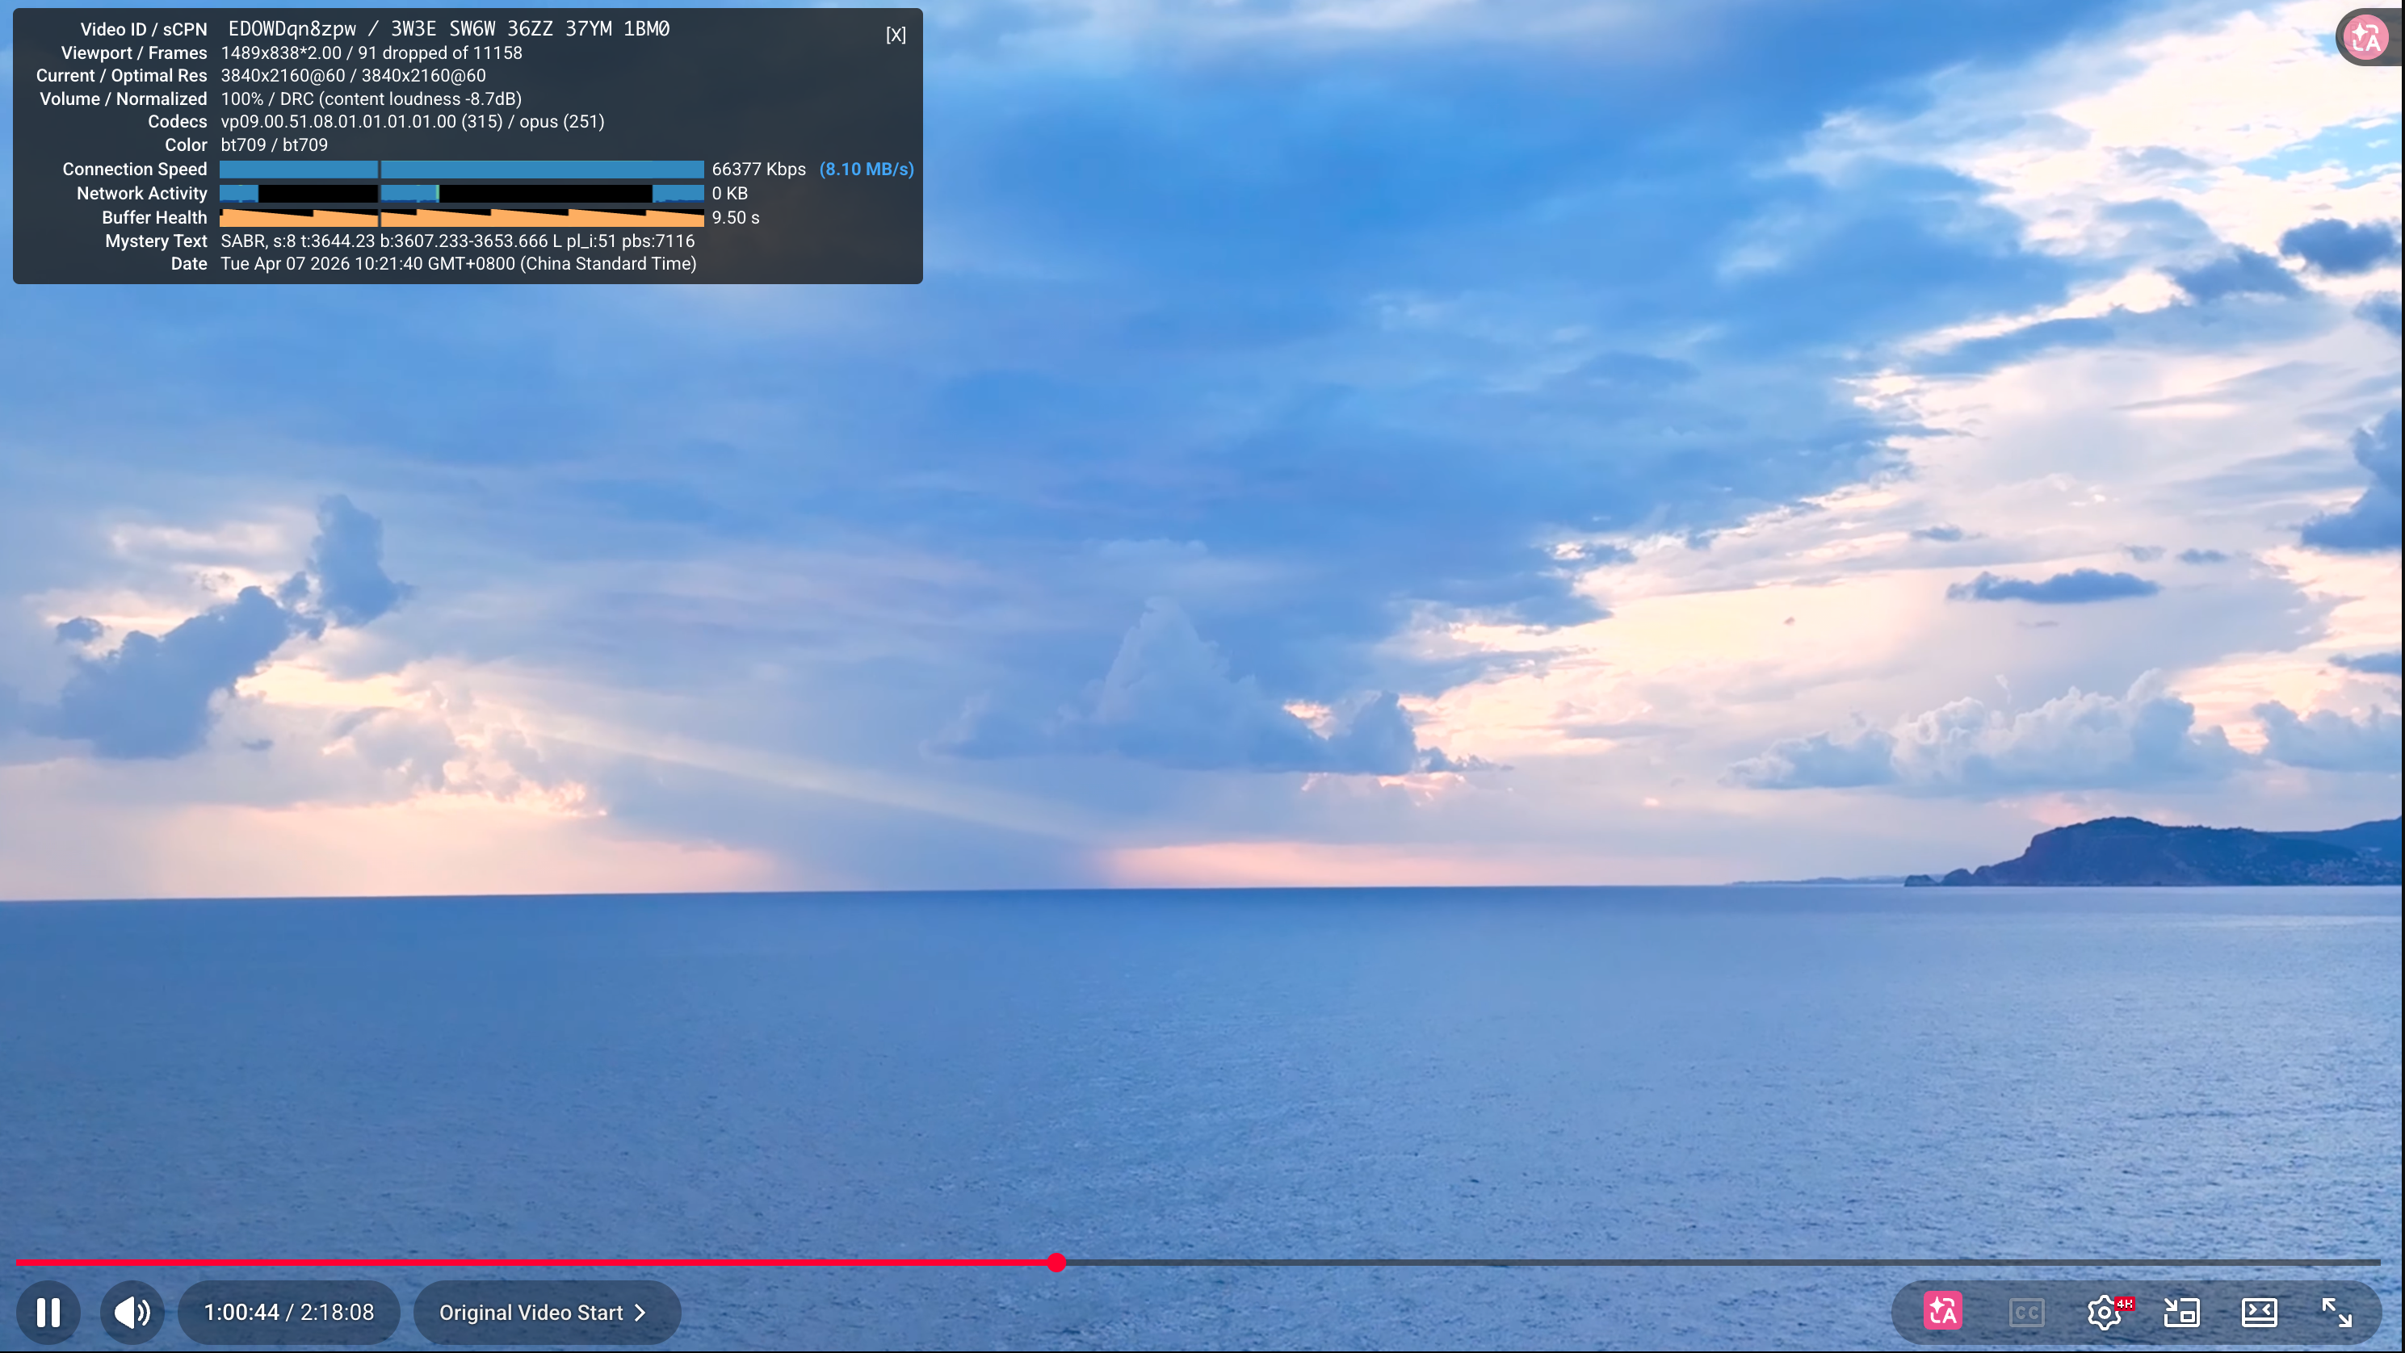
Task: Click the Network Activity graph
Action: tap(461, 193)
